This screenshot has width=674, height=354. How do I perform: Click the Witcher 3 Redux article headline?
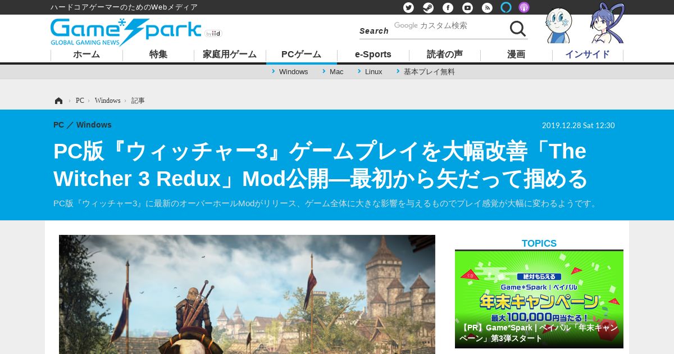coord(320,165)
